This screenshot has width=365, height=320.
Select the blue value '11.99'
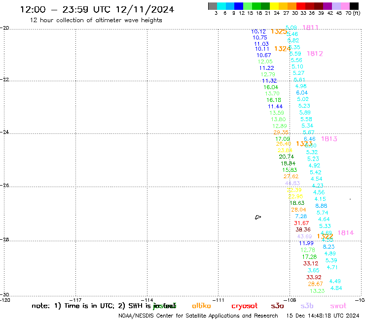click(306, 243)
